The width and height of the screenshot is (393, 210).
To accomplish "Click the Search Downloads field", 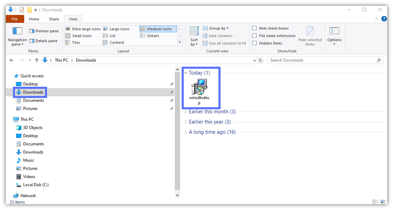I will [321, 60].
